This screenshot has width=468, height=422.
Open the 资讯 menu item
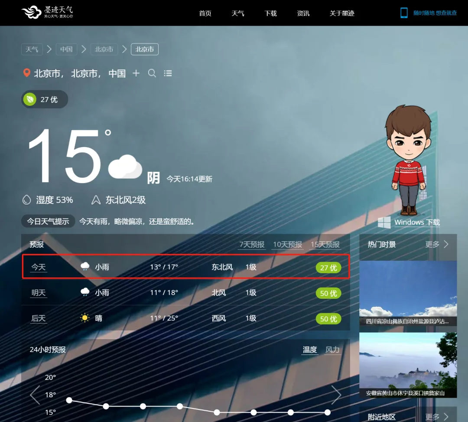tap(303, 13)
